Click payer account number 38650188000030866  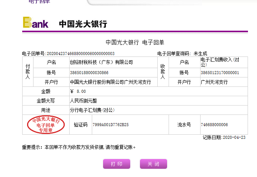coord(89,72)
